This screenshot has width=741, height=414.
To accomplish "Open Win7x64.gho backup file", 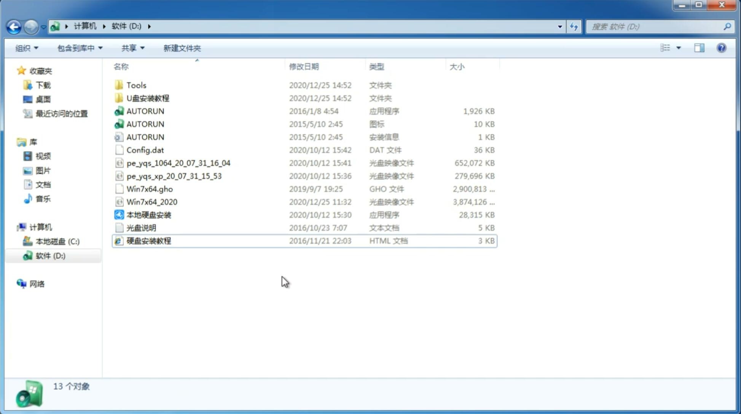I will [150, 189].
